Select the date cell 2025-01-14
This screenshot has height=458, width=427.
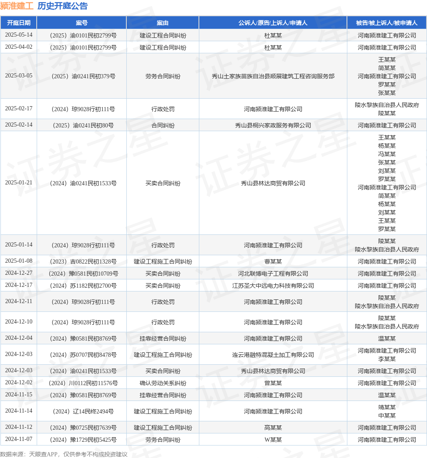tap(19, 244)
